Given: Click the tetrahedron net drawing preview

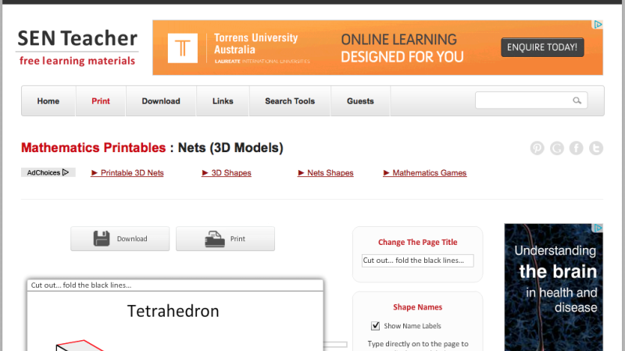Looking at the screenshot, I should click(x=80, y=346).
